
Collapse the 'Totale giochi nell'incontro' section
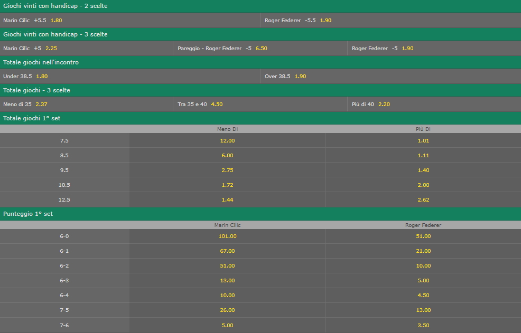260,62
